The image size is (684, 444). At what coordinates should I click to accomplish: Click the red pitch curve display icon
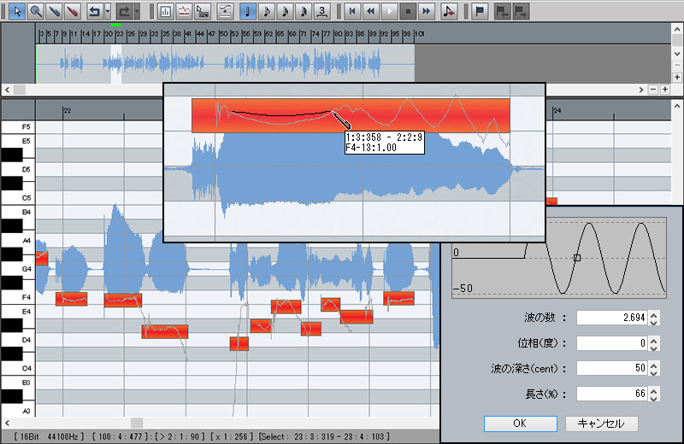[x=184, y=11]
